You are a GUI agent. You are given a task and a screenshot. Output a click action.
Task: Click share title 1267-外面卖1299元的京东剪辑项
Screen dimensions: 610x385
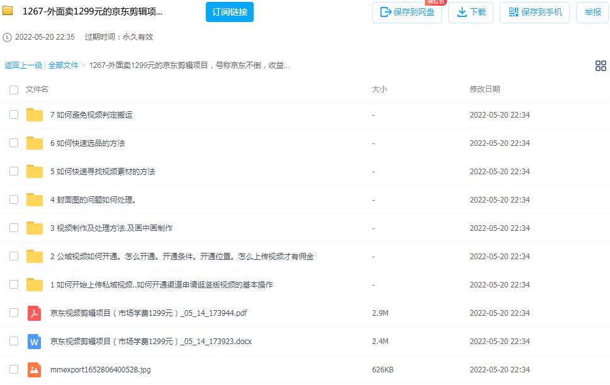click(93, 12)
